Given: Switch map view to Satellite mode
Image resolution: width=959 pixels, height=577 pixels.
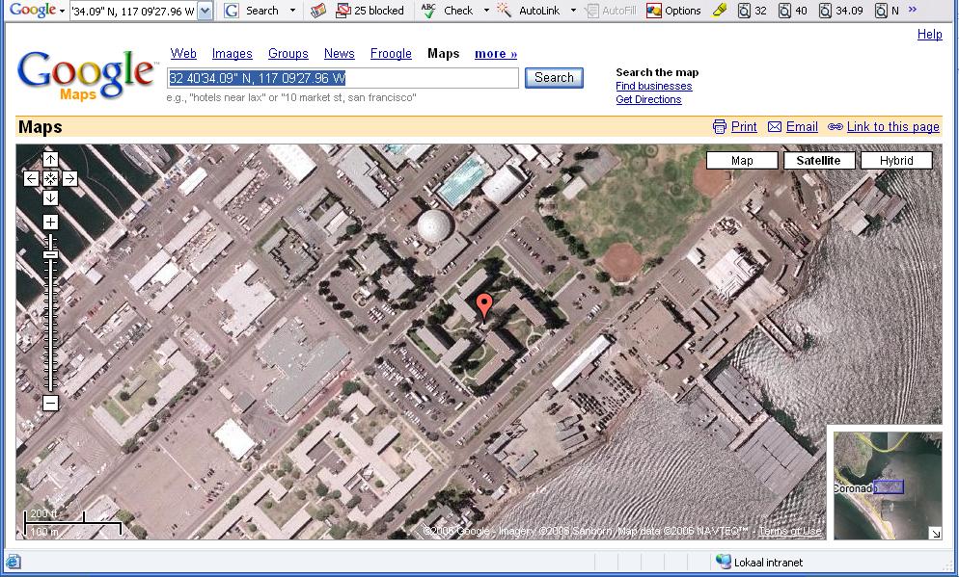Looking at the screenshot, I should point(818,161).
